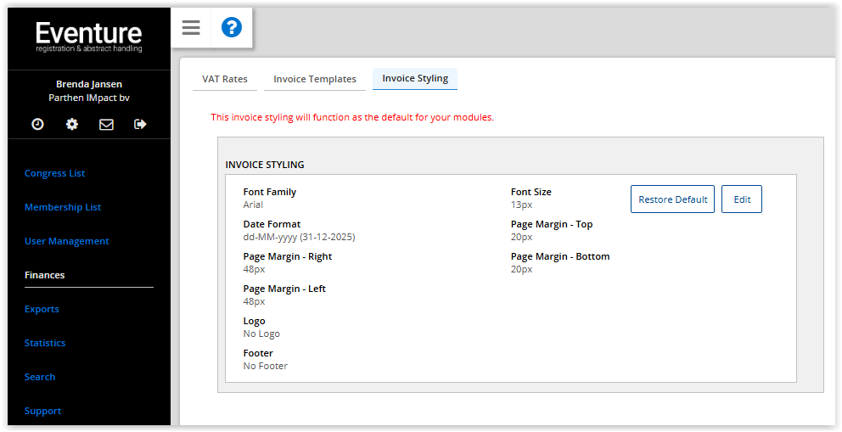
Task: Open the hamburger menu icon
Action: [191, 27]
